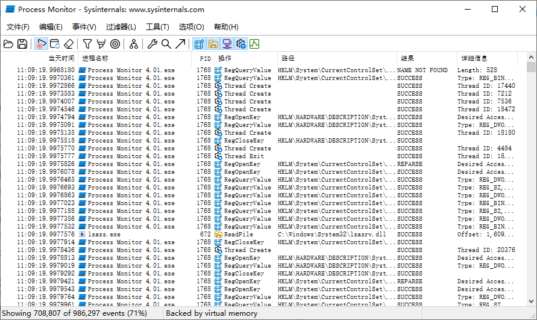Toggle Show Network Activity filter

coord(227,44)
